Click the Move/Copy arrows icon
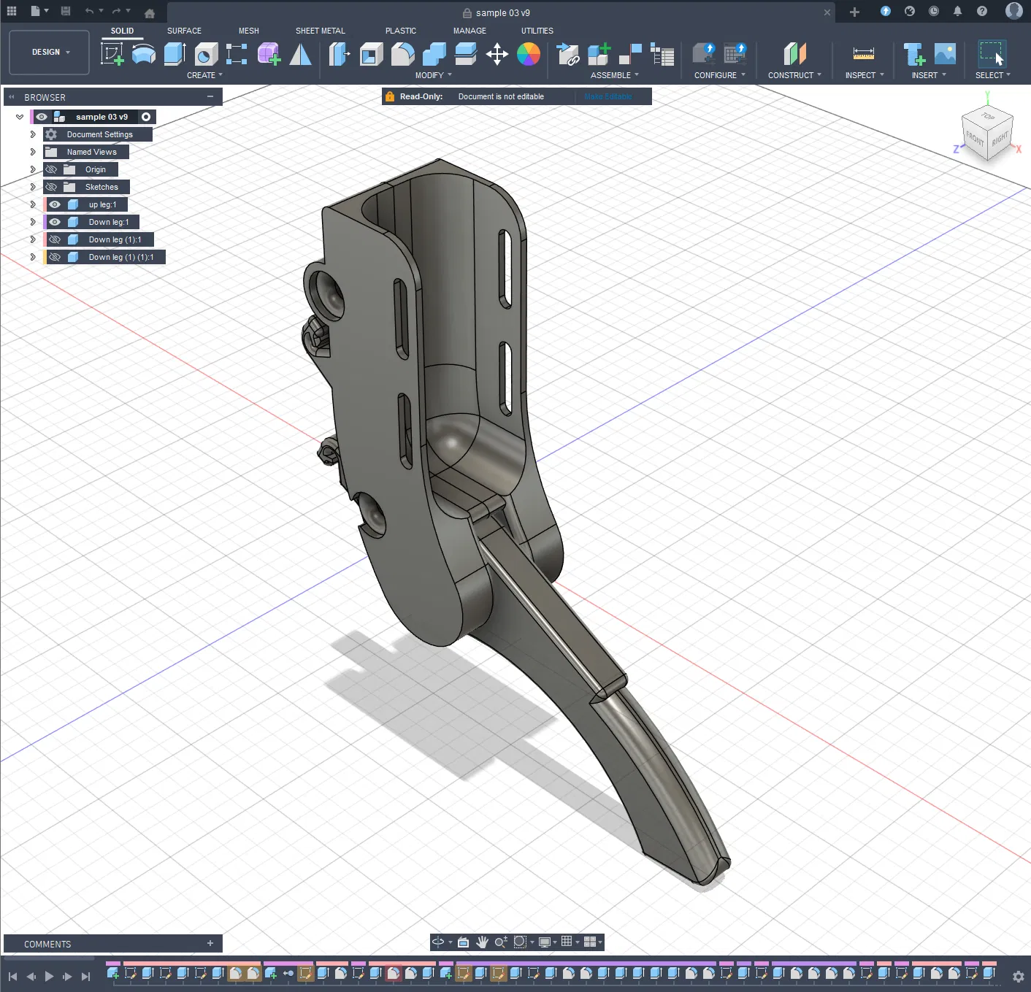The image size is (1031, 992). point(497,54)
